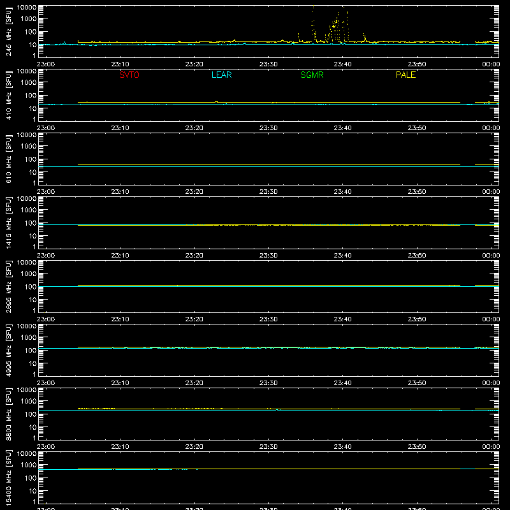The height and width of the screenshot is (510, 510).
Task: Select the 8800 MHz [SFU] axis title
Action: pos(8,414)
